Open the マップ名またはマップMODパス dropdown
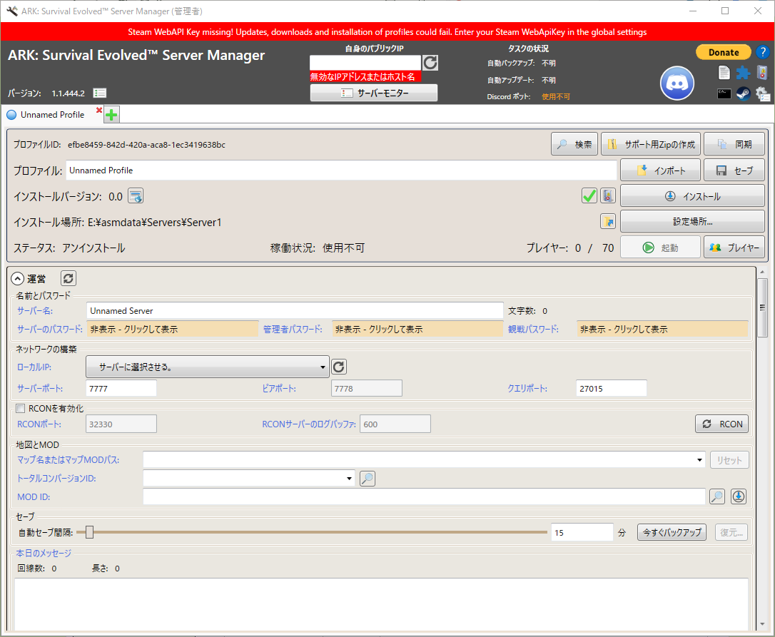775x637 pixels. tap(700, 460)
